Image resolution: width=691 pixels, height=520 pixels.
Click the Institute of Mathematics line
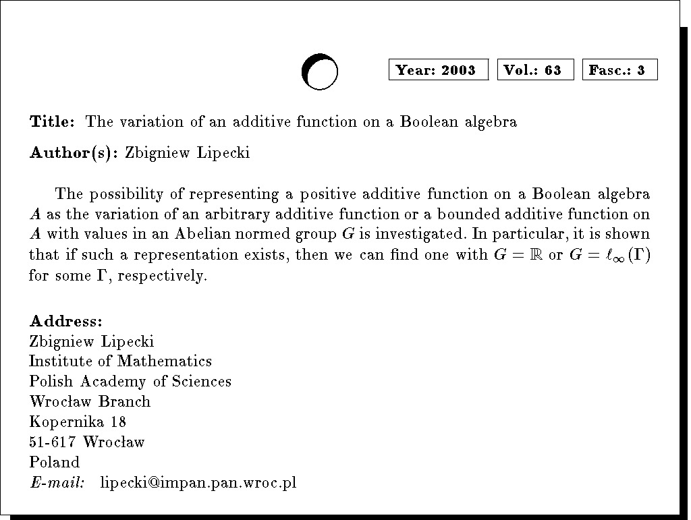coord(121,362)
